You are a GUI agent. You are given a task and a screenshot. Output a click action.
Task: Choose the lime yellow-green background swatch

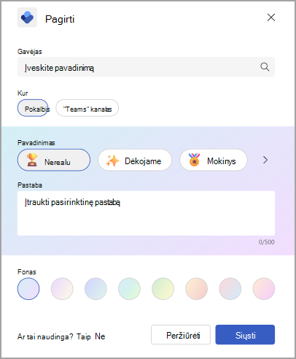click(x=163, y=289)
